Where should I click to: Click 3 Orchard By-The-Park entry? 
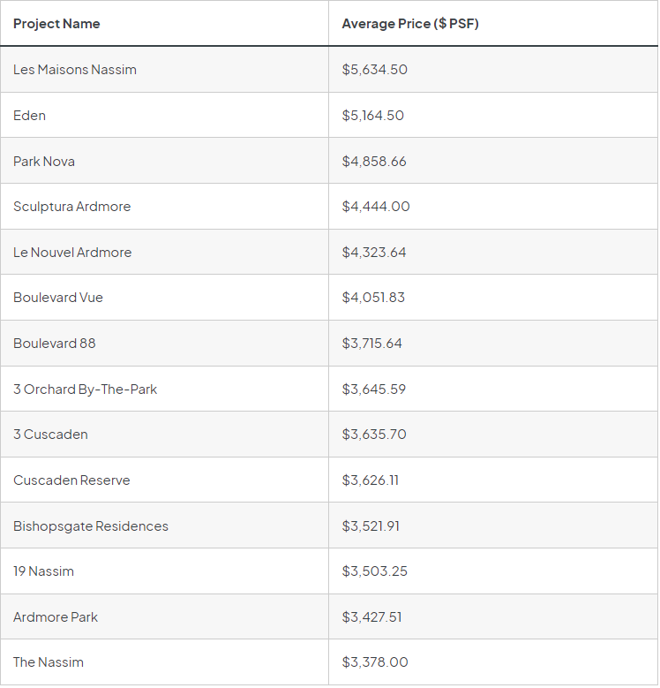[85, 389]
